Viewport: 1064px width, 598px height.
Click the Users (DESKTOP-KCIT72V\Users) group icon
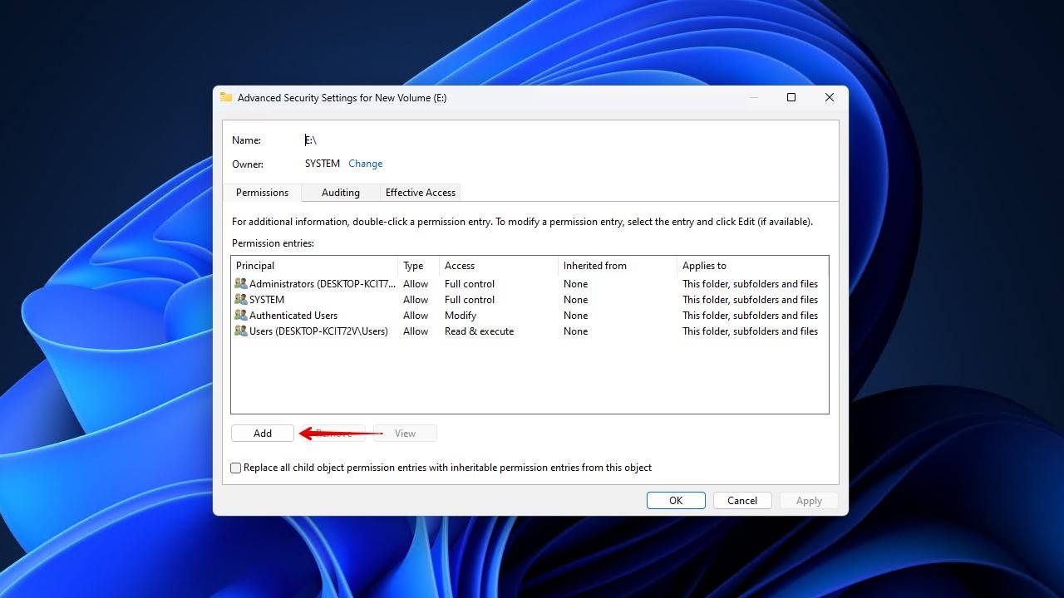[241, 331]
